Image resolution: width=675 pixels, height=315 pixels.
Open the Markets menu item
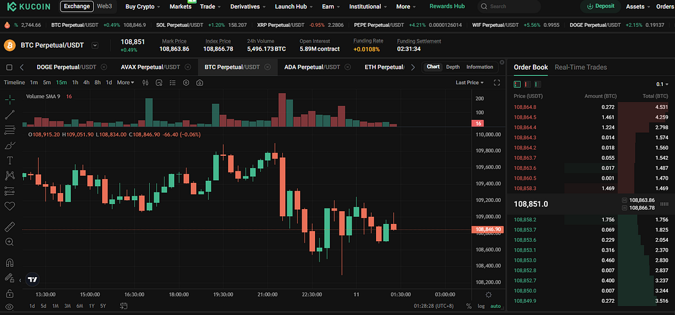[x=181, y=6]
